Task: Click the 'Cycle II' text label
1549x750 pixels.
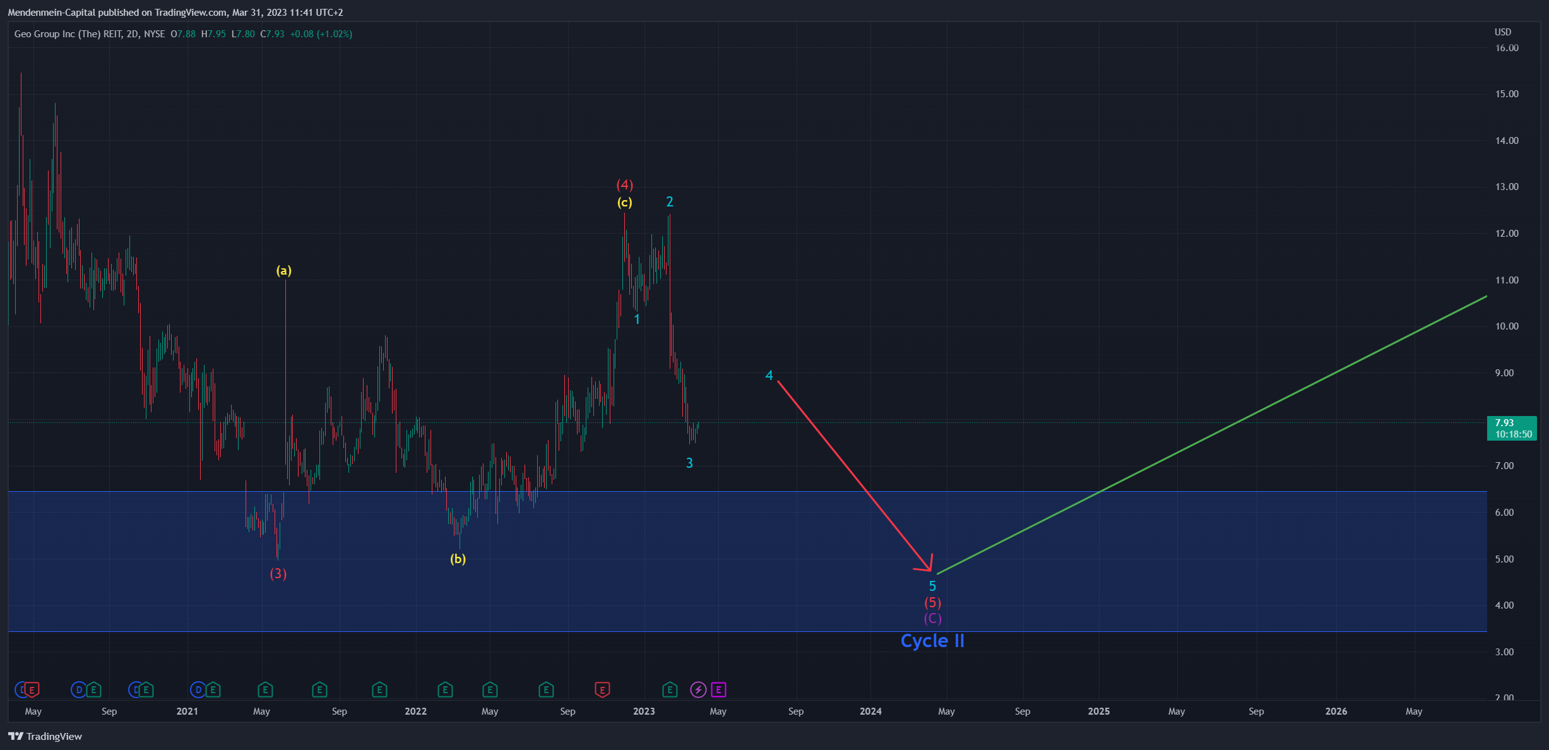Action: tap(932, 641)
